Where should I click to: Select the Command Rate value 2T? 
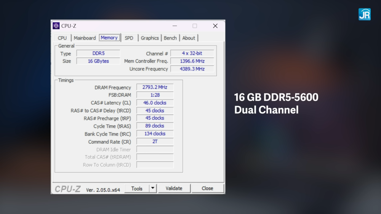click(x=155, y=141)
